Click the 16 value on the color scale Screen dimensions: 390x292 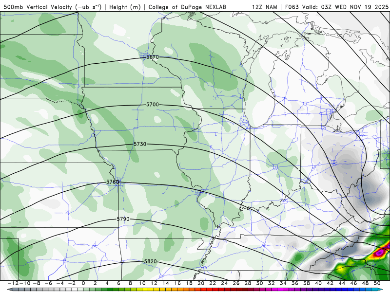(177, 283)
